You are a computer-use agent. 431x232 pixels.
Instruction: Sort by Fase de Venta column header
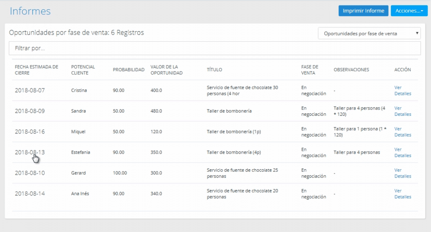(x=310, y=70)
